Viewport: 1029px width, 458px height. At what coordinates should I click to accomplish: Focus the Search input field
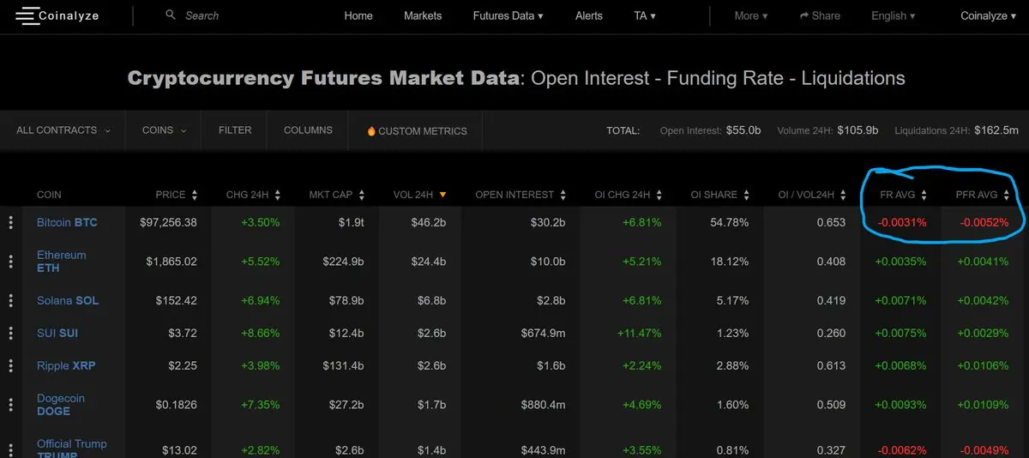223,15
